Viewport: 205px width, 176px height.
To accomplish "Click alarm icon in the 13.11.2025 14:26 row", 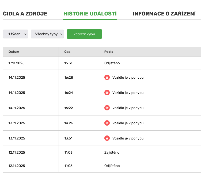I will click(107, 123).
